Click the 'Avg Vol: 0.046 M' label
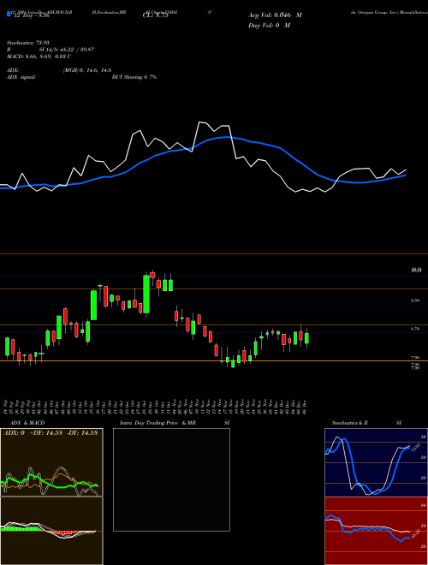Image resolution: width=428 pixels, height=565 pixels. 275,15
